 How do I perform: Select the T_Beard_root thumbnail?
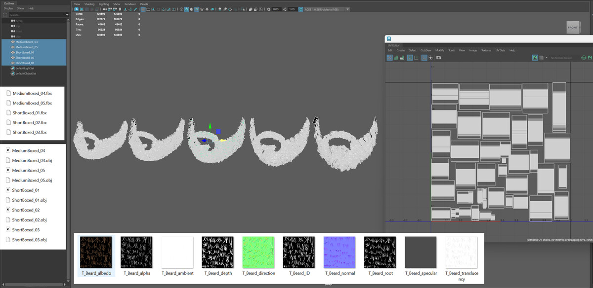(380, 252)
